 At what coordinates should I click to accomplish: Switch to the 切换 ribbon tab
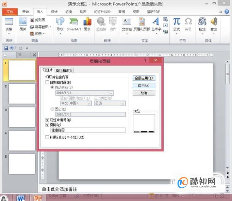[69, 12]
